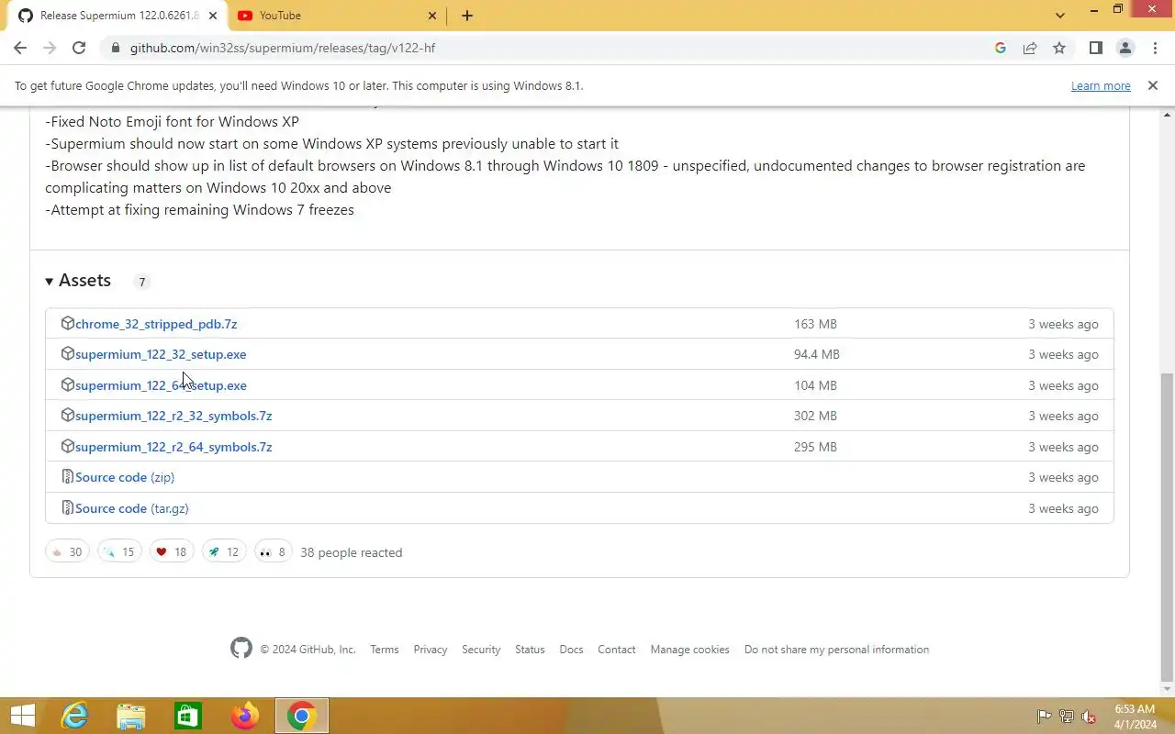Open the Chrome three-dot menu

click(1154, 48)
